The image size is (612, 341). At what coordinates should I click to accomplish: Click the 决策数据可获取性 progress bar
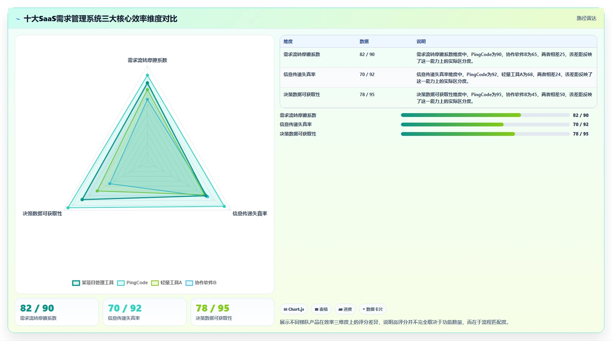pos(485,134)
